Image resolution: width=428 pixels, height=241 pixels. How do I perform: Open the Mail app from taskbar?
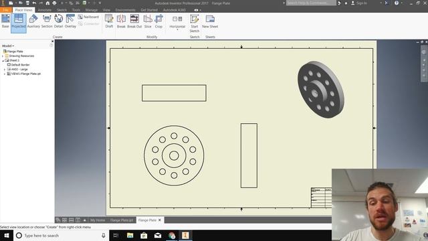pyautogui.click(x=158, y=235)
